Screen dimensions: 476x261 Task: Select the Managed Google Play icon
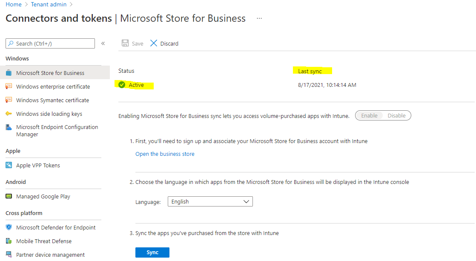10,196
